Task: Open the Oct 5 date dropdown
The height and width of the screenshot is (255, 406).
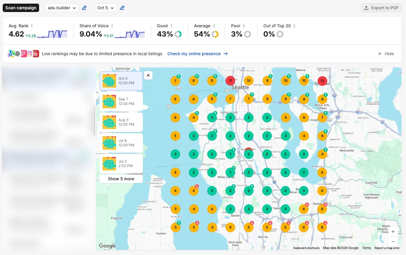Action: (106, 8)
